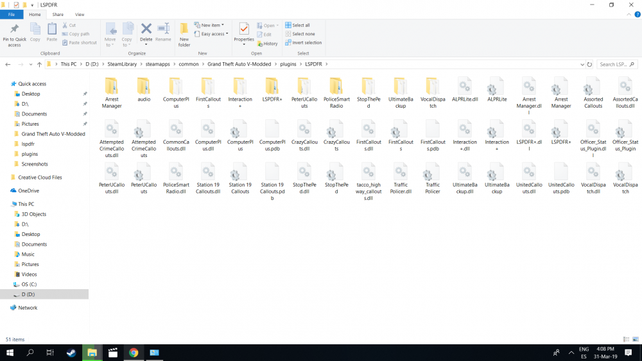Click Cut in the Clipboard group
This screenshot has width=642, height=361.
tap(69, 26)
